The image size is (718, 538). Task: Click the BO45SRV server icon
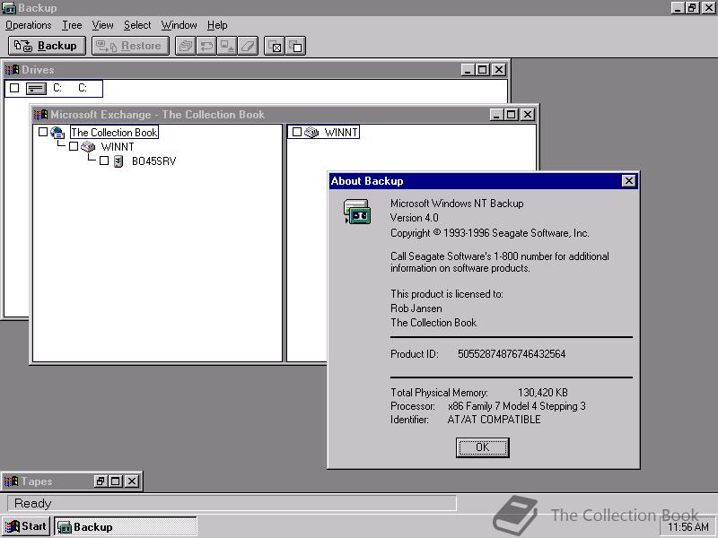click(x=118, y=161)
